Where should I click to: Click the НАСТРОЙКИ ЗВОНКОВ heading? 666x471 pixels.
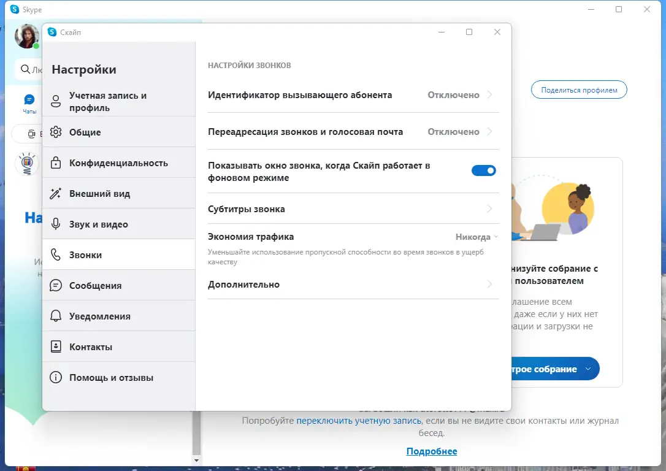point(250,66)
